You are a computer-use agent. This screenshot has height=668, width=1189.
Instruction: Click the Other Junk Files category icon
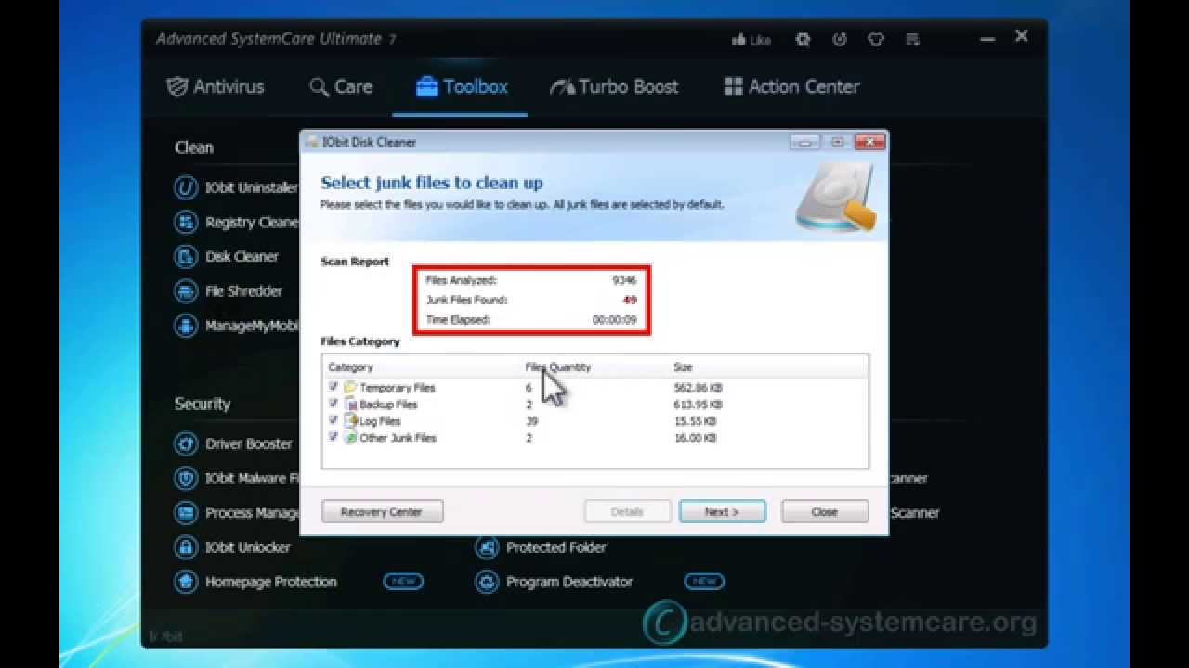(x=350, y=438)
